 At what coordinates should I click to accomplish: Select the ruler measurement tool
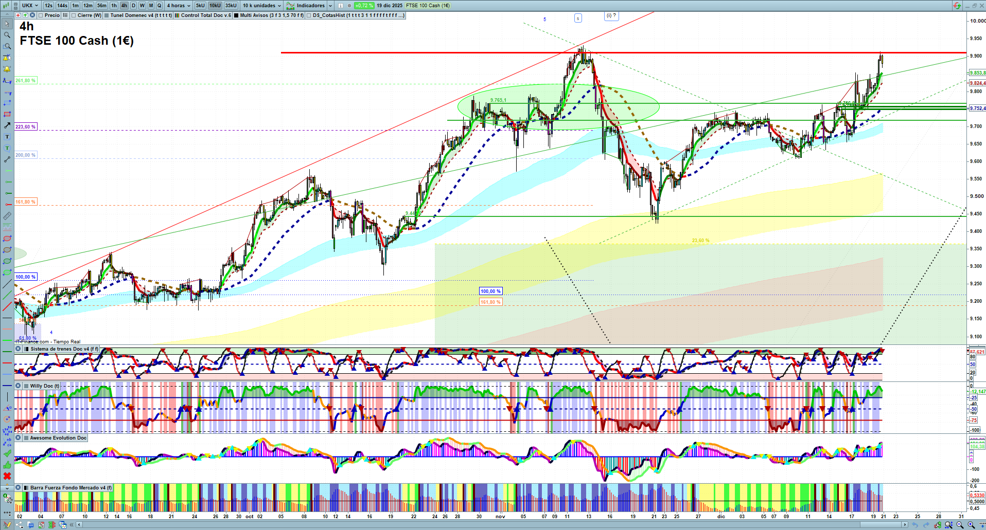[7, 216]
